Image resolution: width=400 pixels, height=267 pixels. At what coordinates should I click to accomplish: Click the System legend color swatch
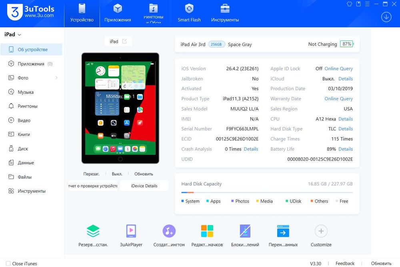[182, 201]
